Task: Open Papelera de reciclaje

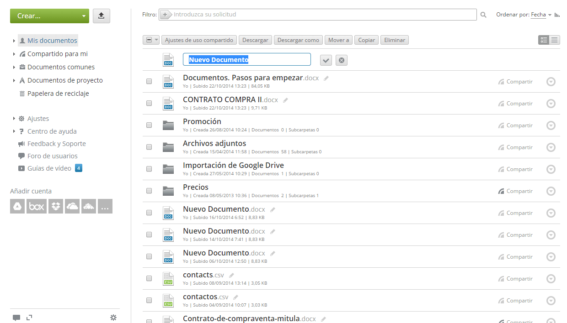Action: click(58, 94)
